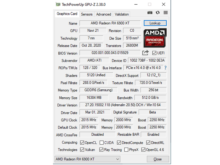
Task: Click the question mark next to Bus Interface
Action: pyautogui.click(x=165, y=68)
